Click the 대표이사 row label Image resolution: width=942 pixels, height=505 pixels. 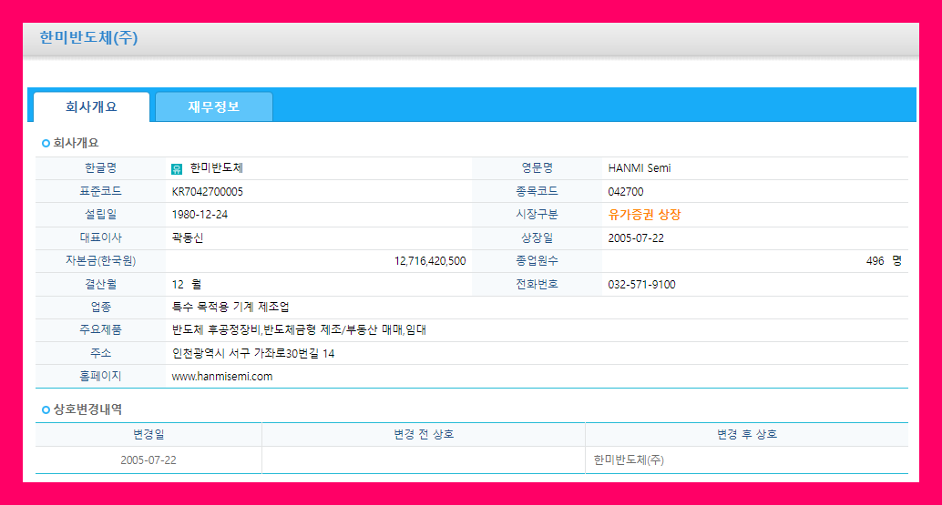[x=100, y=238]
